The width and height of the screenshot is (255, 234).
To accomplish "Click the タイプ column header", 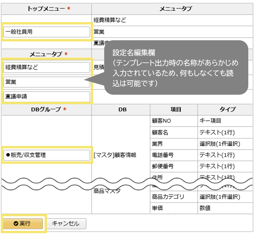I will [x=225, y=109].
